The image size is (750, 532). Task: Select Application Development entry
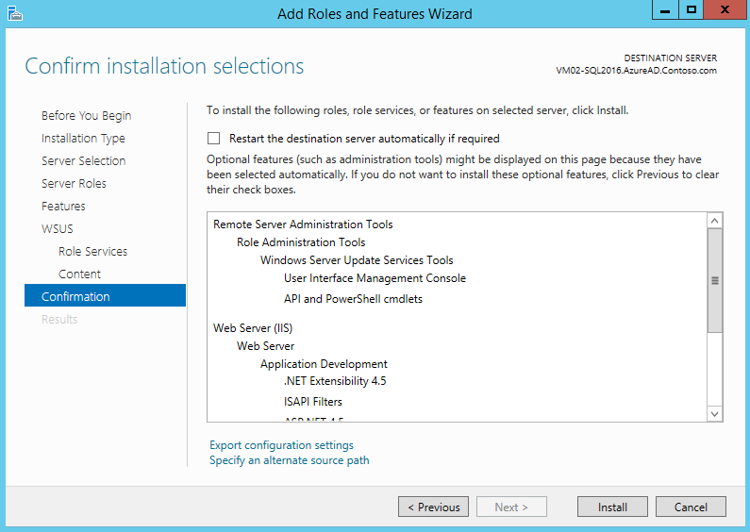(x=324, y=364)
